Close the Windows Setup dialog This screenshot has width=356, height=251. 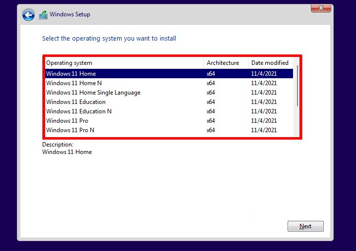pyautogui.click(x=321, y=8)
